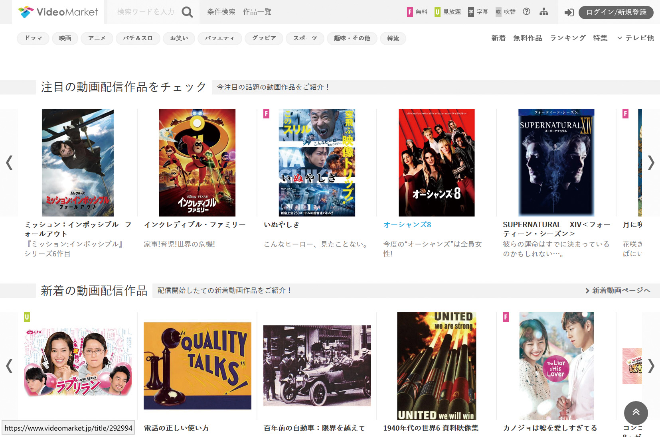Open the オーシャンズ8 title link

tap(407, 224)
